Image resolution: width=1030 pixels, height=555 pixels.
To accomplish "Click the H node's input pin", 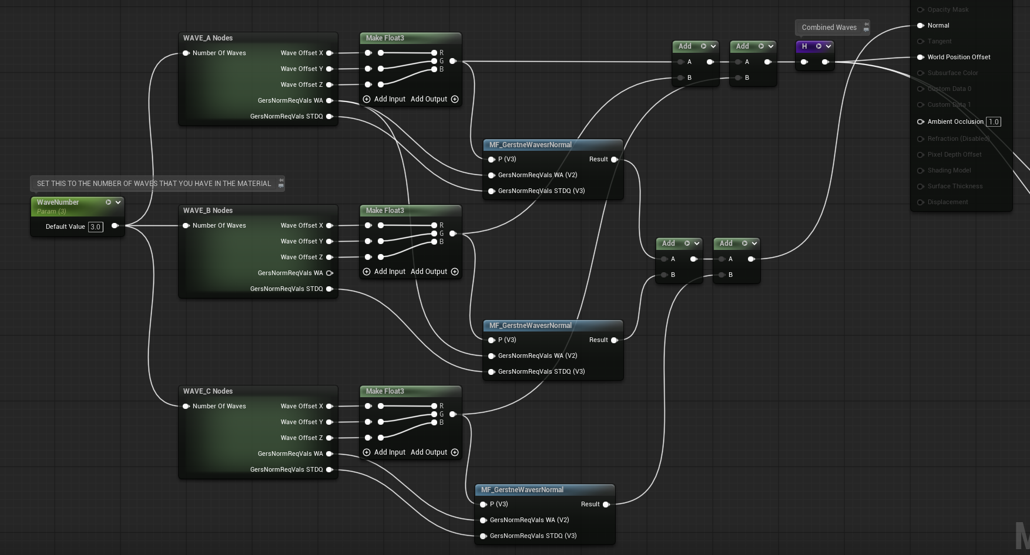I will 804,62.
